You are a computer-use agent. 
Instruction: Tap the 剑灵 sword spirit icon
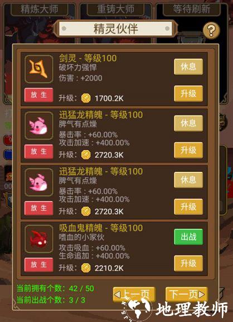[x=39, y=69]
